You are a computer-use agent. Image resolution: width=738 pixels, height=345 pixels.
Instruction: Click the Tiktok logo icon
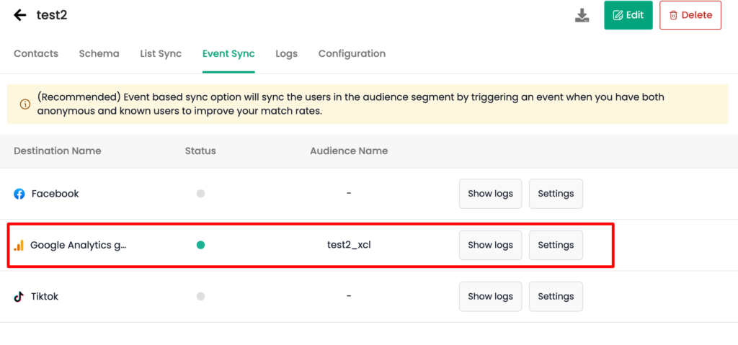pos(19,297)
